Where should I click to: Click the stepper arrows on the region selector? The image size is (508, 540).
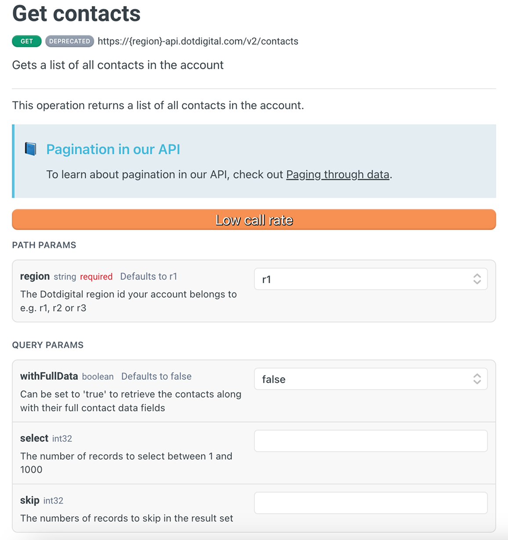tap(477, 279)
